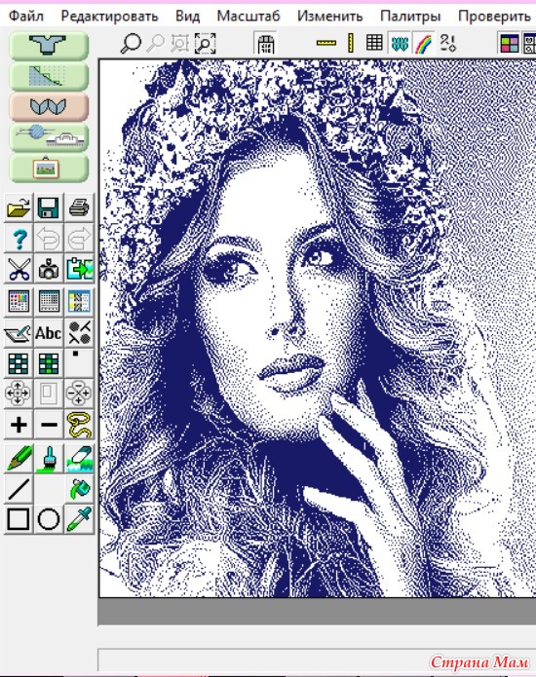Click the sweater garment styling button
Image resolution: width=536 pixels, height=677 pixels.
coord(49,45)
